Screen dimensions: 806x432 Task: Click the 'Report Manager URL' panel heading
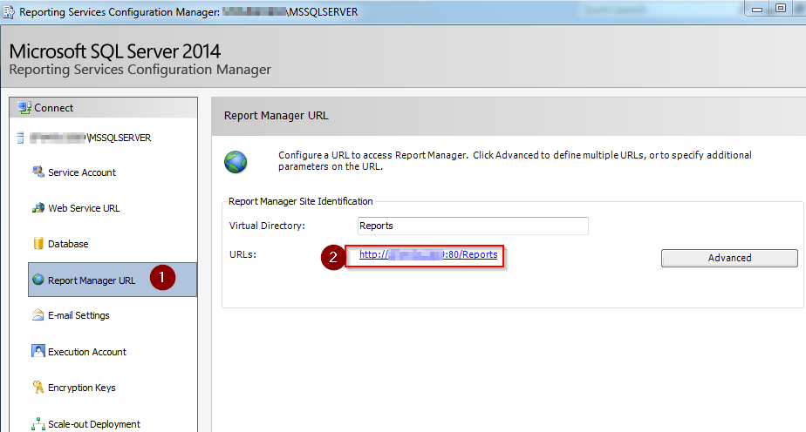click(276, 116)
